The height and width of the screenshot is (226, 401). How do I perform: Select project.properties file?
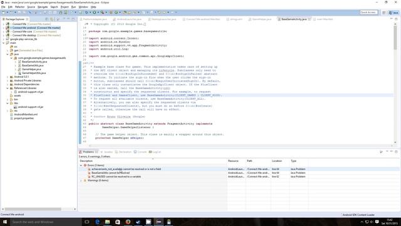24,119
